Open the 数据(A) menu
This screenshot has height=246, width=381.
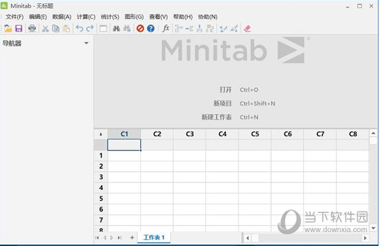62,17
